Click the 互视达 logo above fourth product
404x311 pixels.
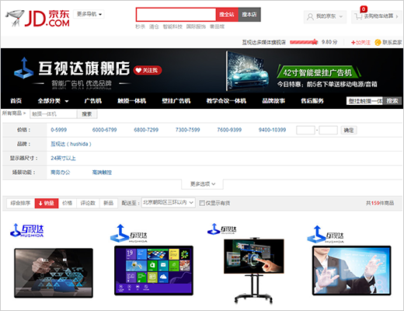pos(326,234)
